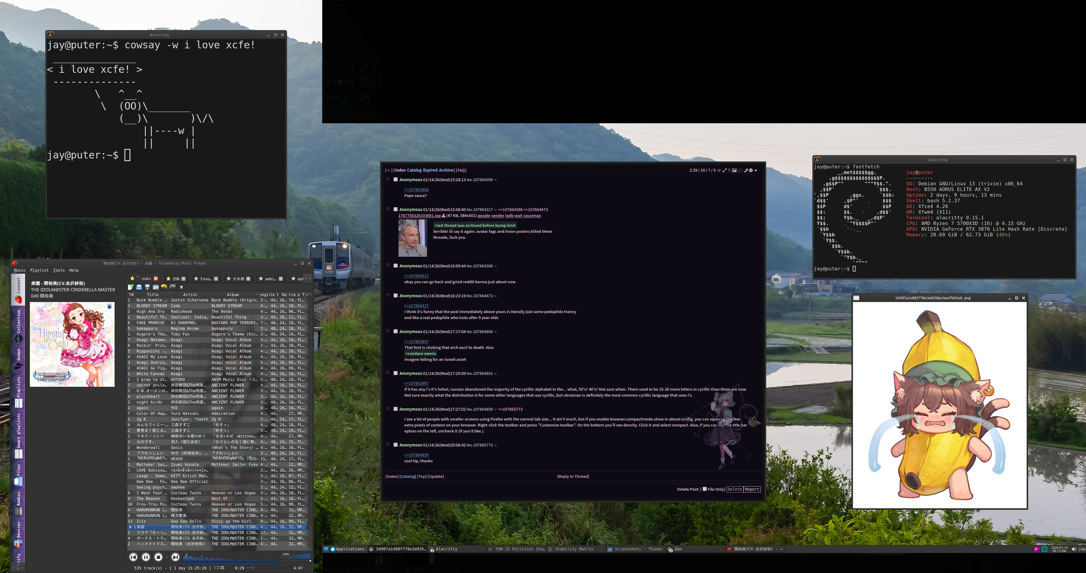Skip to the next track
The image size is (1086, 573).
pos(175,557)
